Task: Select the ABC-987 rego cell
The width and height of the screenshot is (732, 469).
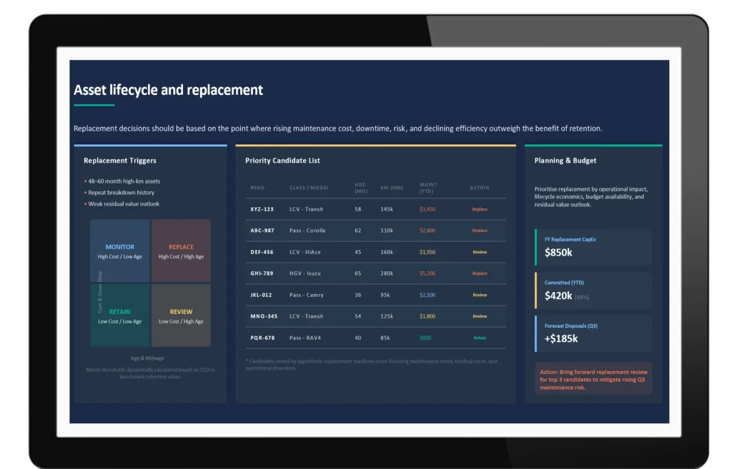Action: (262, 231)
